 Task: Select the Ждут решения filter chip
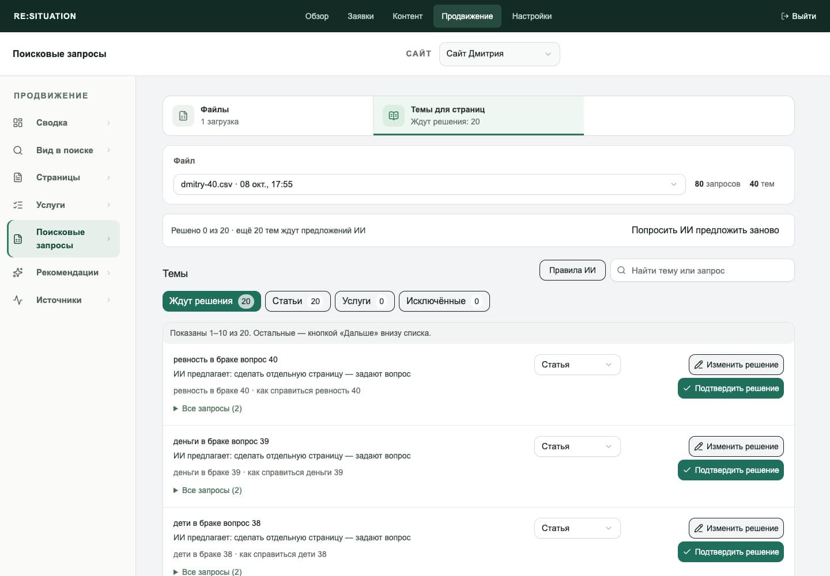tap(212, 301)
